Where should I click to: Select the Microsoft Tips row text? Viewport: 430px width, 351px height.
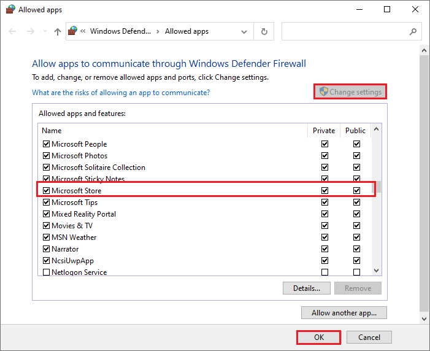click(x=75, y=202)
